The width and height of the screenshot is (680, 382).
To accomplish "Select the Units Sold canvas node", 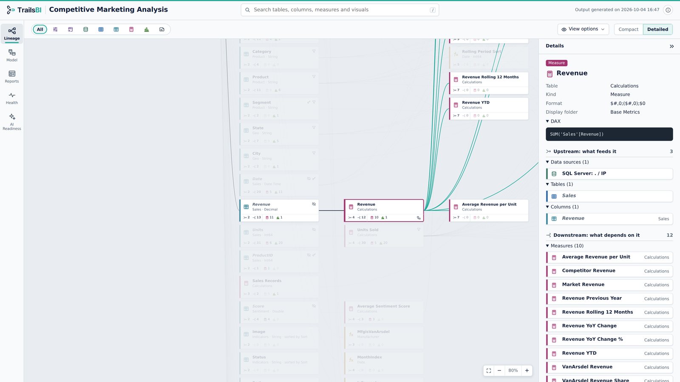I will pos(384,236).
